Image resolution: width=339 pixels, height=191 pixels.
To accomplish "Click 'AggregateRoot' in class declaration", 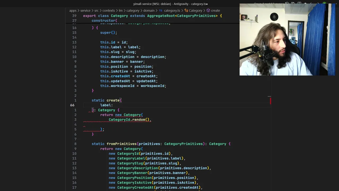I will 161,16.
